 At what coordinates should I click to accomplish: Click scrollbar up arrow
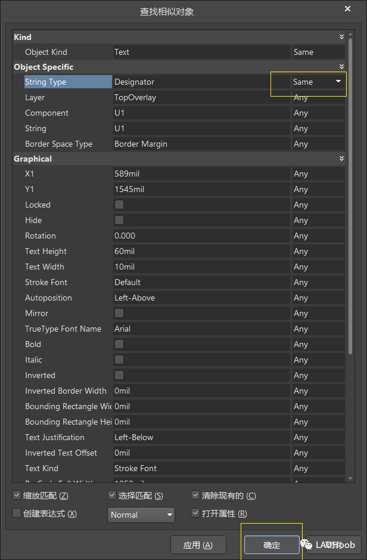[350, 34]
